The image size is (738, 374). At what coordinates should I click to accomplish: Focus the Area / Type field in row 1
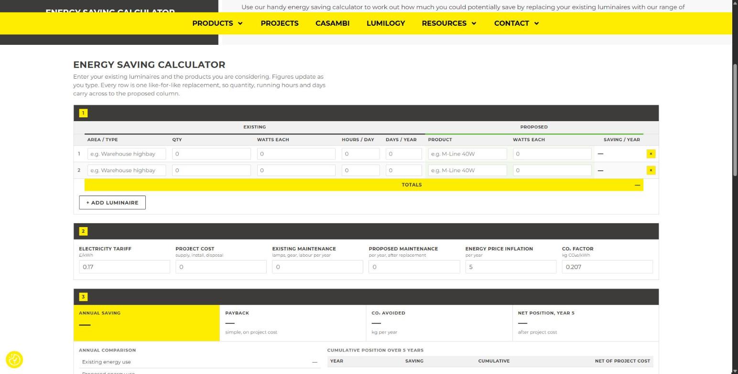click(127, 154)
